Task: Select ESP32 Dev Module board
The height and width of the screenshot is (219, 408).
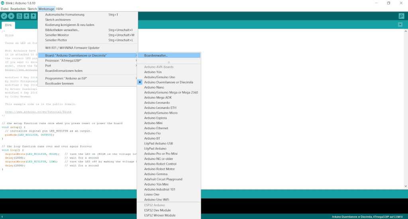Action: (x=169, y=210)
